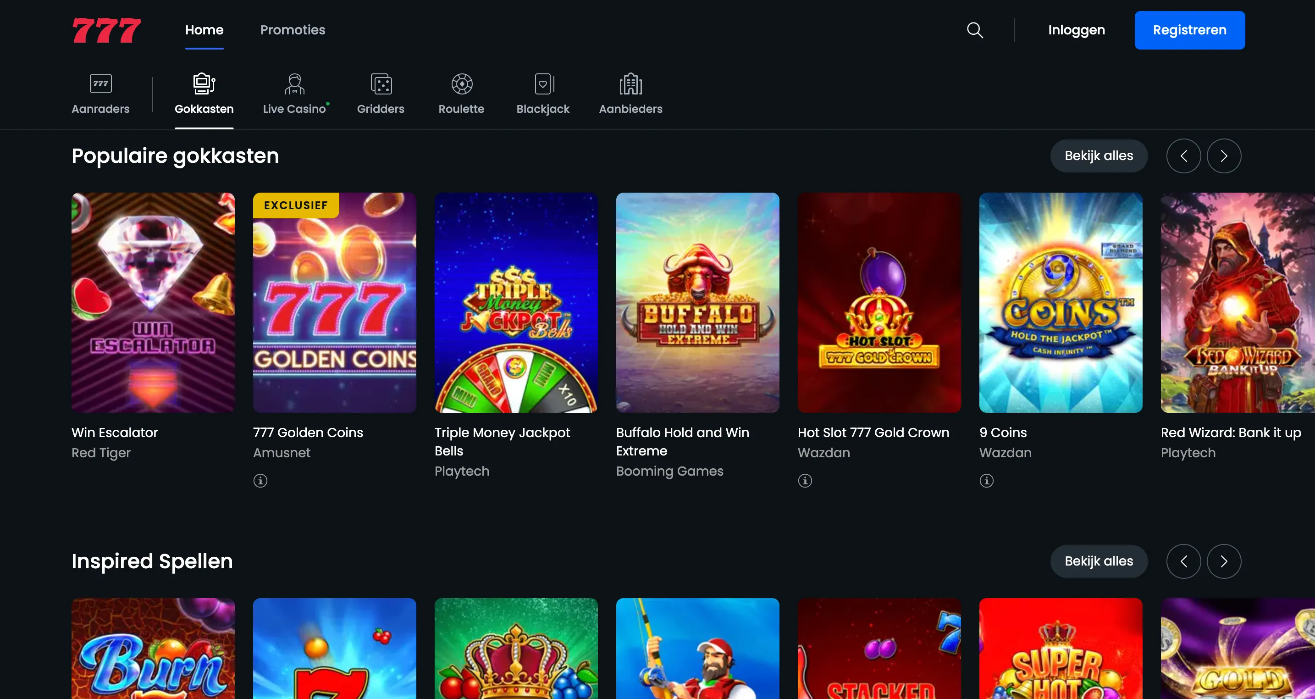Open the Super Hot game thumbnail

pyautogui.click(x=1061, y=649)
